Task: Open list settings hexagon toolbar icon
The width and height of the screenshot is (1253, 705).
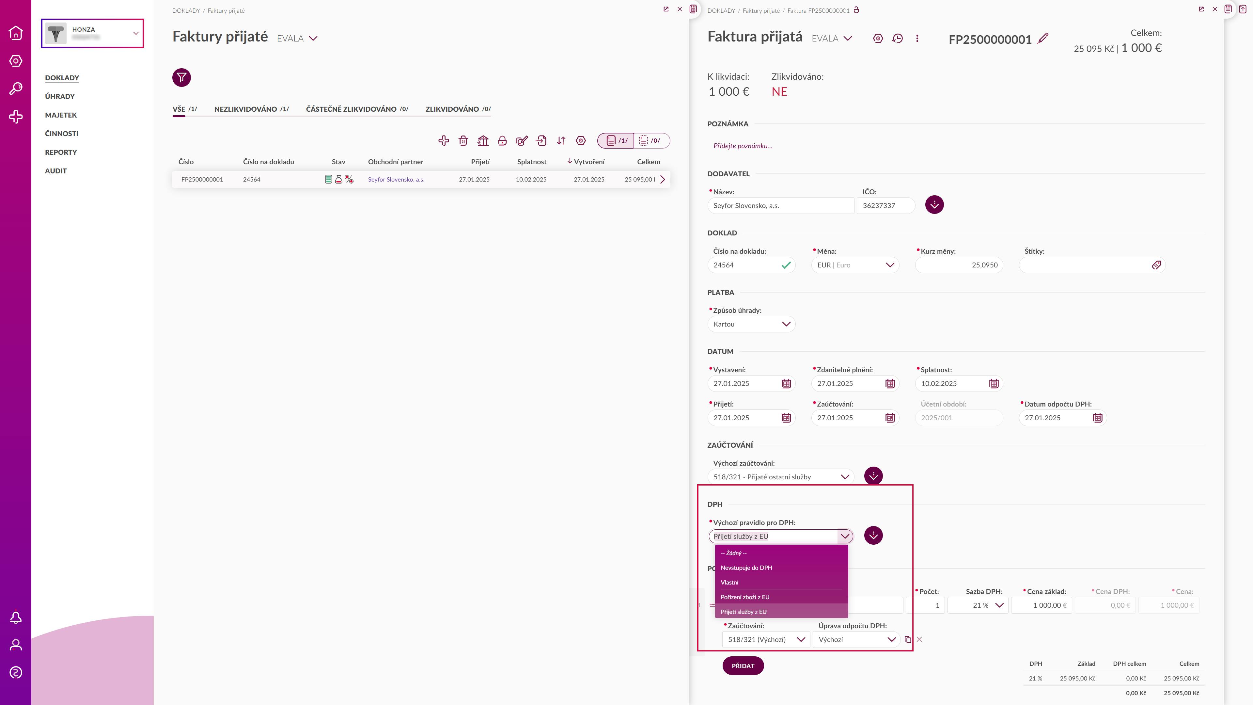Action: [x=581, y=141]
